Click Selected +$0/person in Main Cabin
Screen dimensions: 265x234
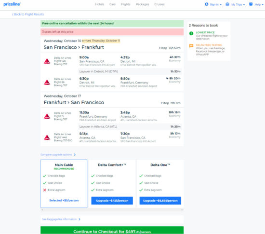[64, 200]
